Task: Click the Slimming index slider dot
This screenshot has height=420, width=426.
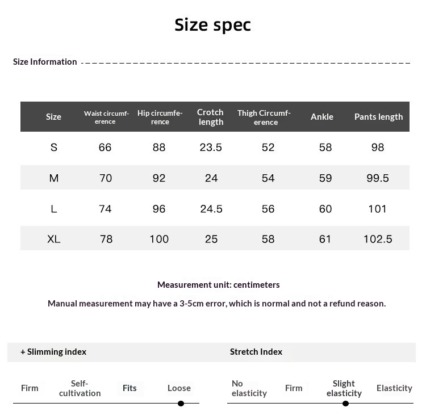Action: 181,404
